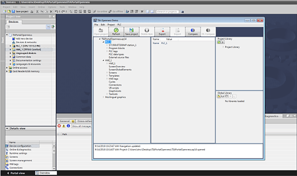Select Screen management in the Details view
The height and width of the screenshot is (176, 297).
21,160
